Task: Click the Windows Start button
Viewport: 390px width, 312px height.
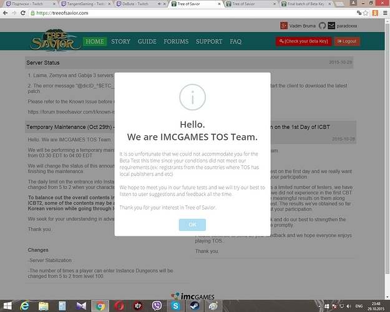Action: 7,306
